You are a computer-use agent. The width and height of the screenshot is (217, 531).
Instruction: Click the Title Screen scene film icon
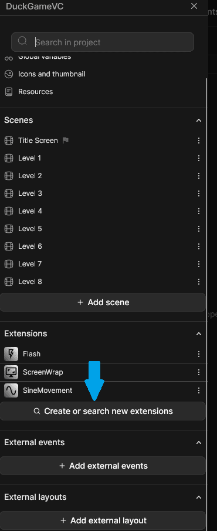click(x=9, y=141)
